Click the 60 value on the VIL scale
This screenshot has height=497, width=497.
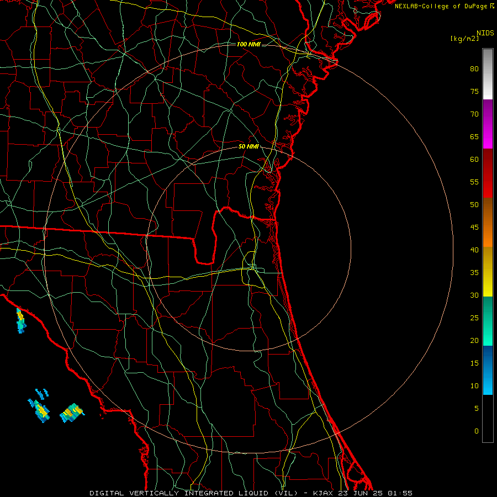[x=474, y=160]
